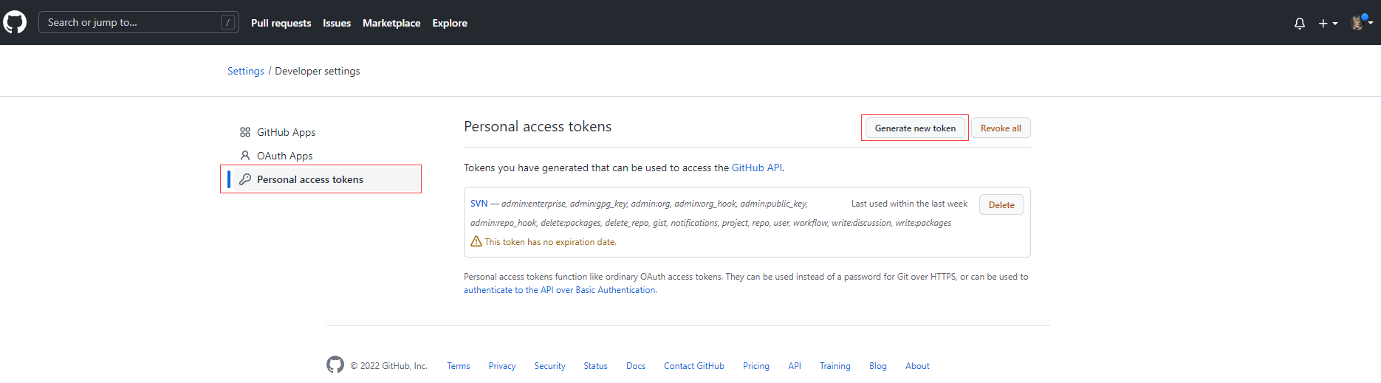Open Terms footer link

[x=459, y=366]
